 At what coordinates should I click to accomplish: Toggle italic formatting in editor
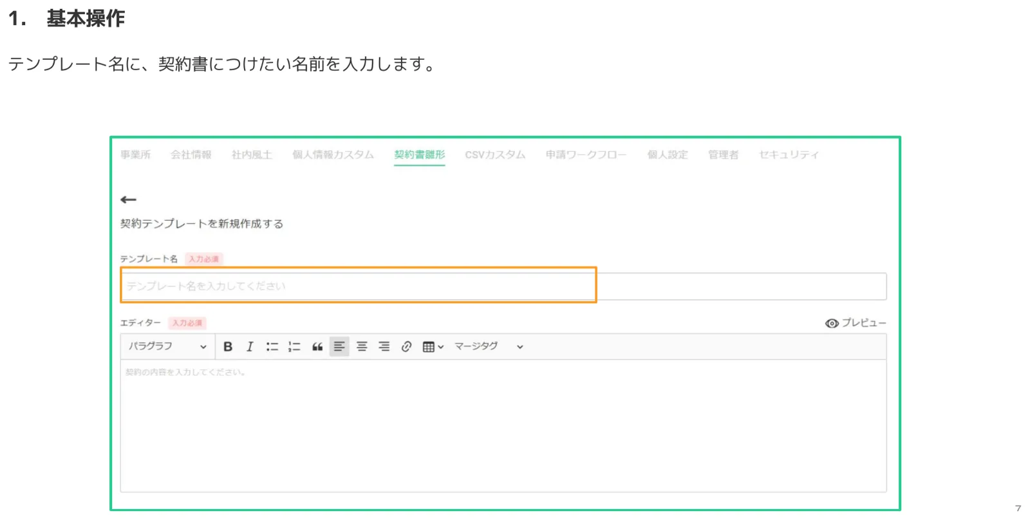tap(250, 347)
